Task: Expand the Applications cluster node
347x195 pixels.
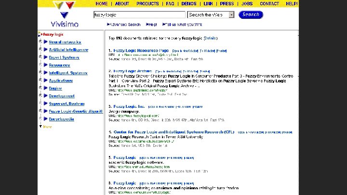Action: click(40, 80)
